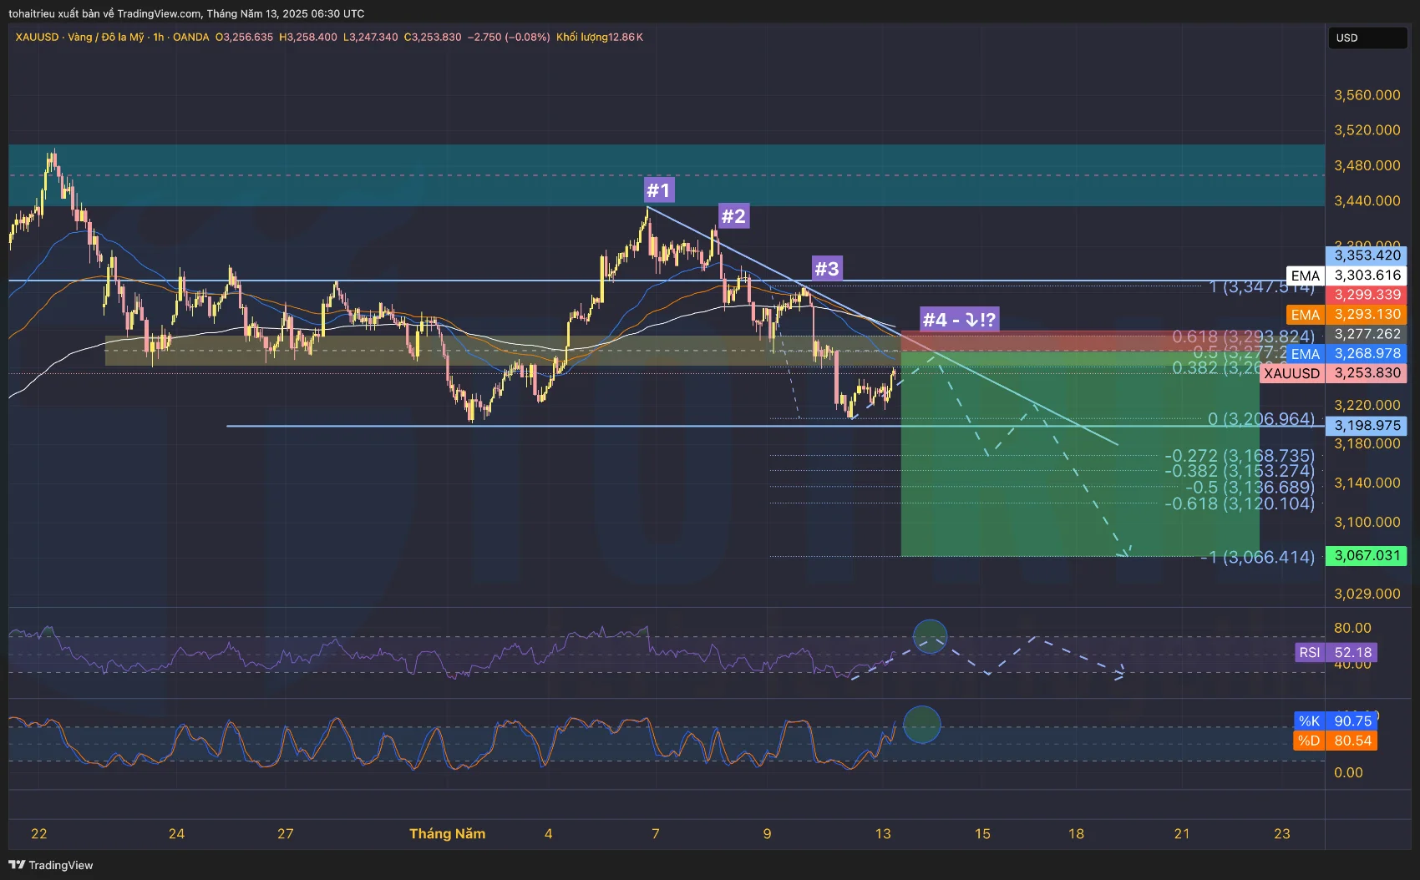The height and width of the screenshot is (880, 1420).
Task: Select the #2 chart annotation marker
Action: click(733, 216)
